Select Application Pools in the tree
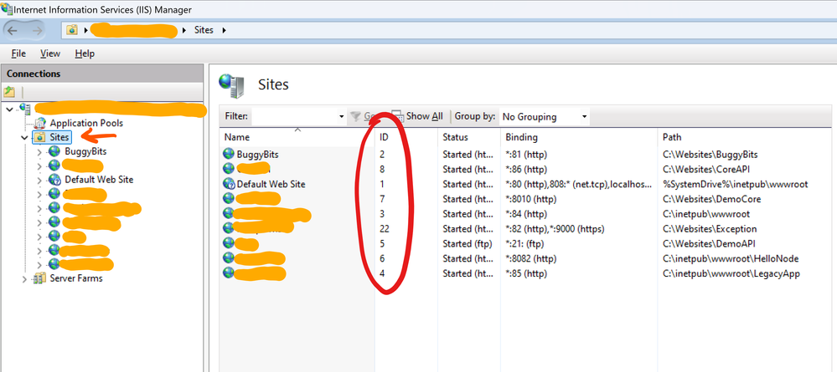 click(86, 123)
